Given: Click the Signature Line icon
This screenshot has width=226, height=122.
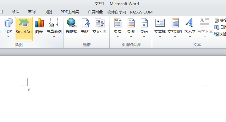Looking at the screenshot, I should [217, 20].
